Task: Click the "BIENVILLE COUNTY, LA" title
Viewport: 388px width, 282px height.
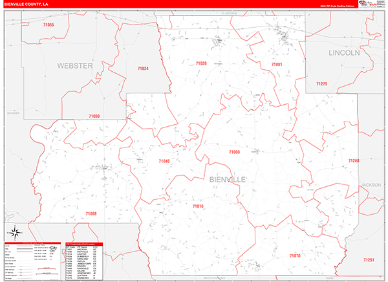Action: point(27,5)
